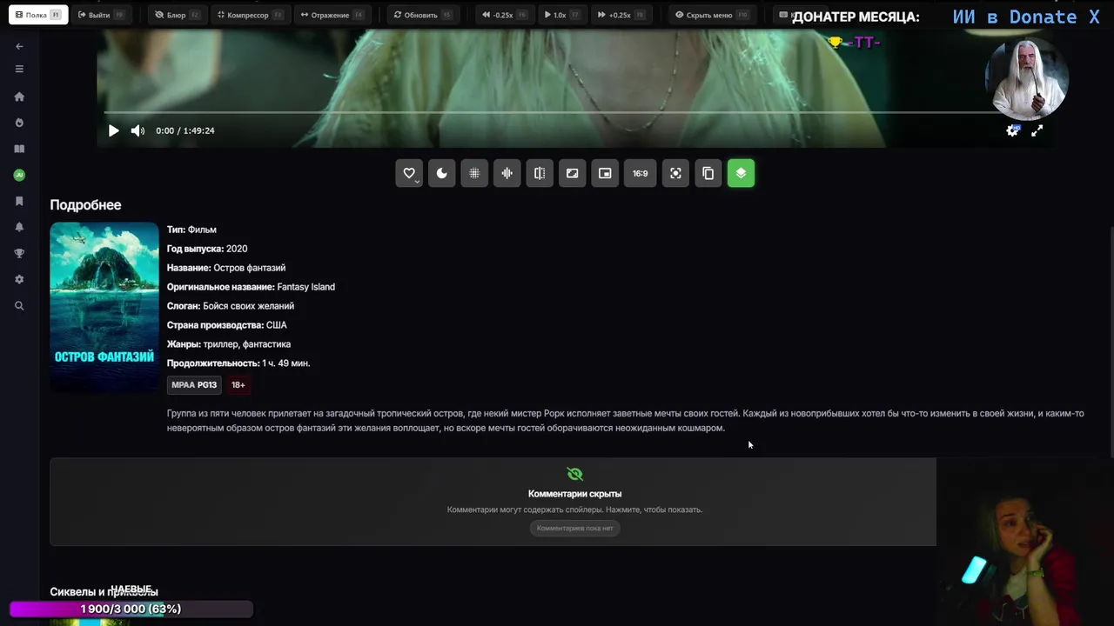Toggle the green layers button
Screen dimensions: 1114x626
(x=741, y=173)
